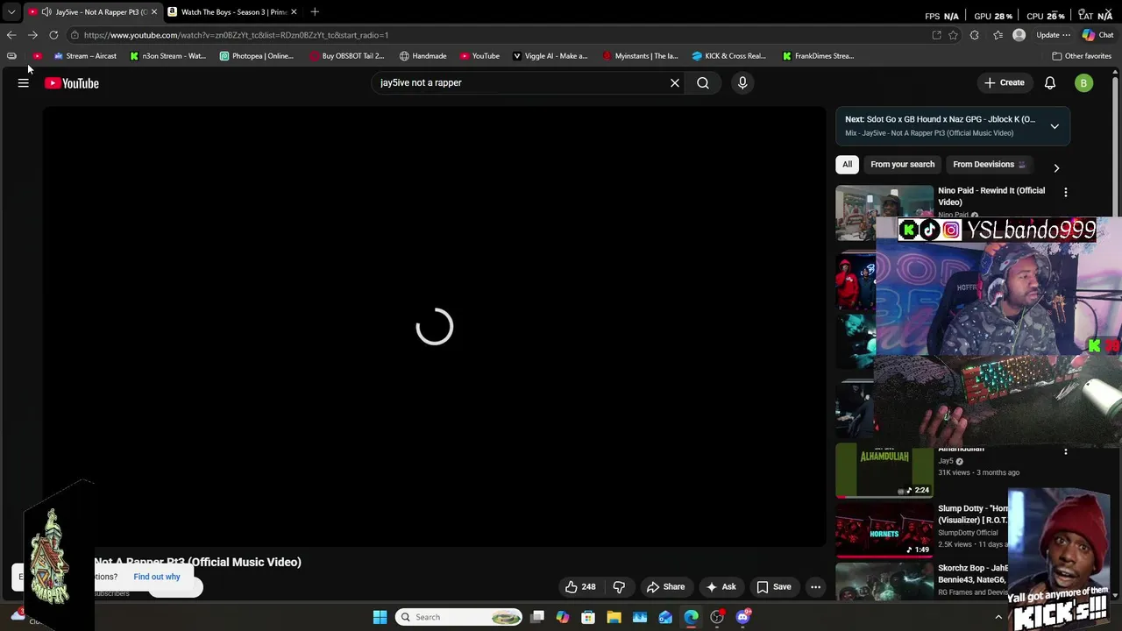The image size is (1122, 631).
Task: Save the video to a playlist
Action: click(x=774, y=587)
